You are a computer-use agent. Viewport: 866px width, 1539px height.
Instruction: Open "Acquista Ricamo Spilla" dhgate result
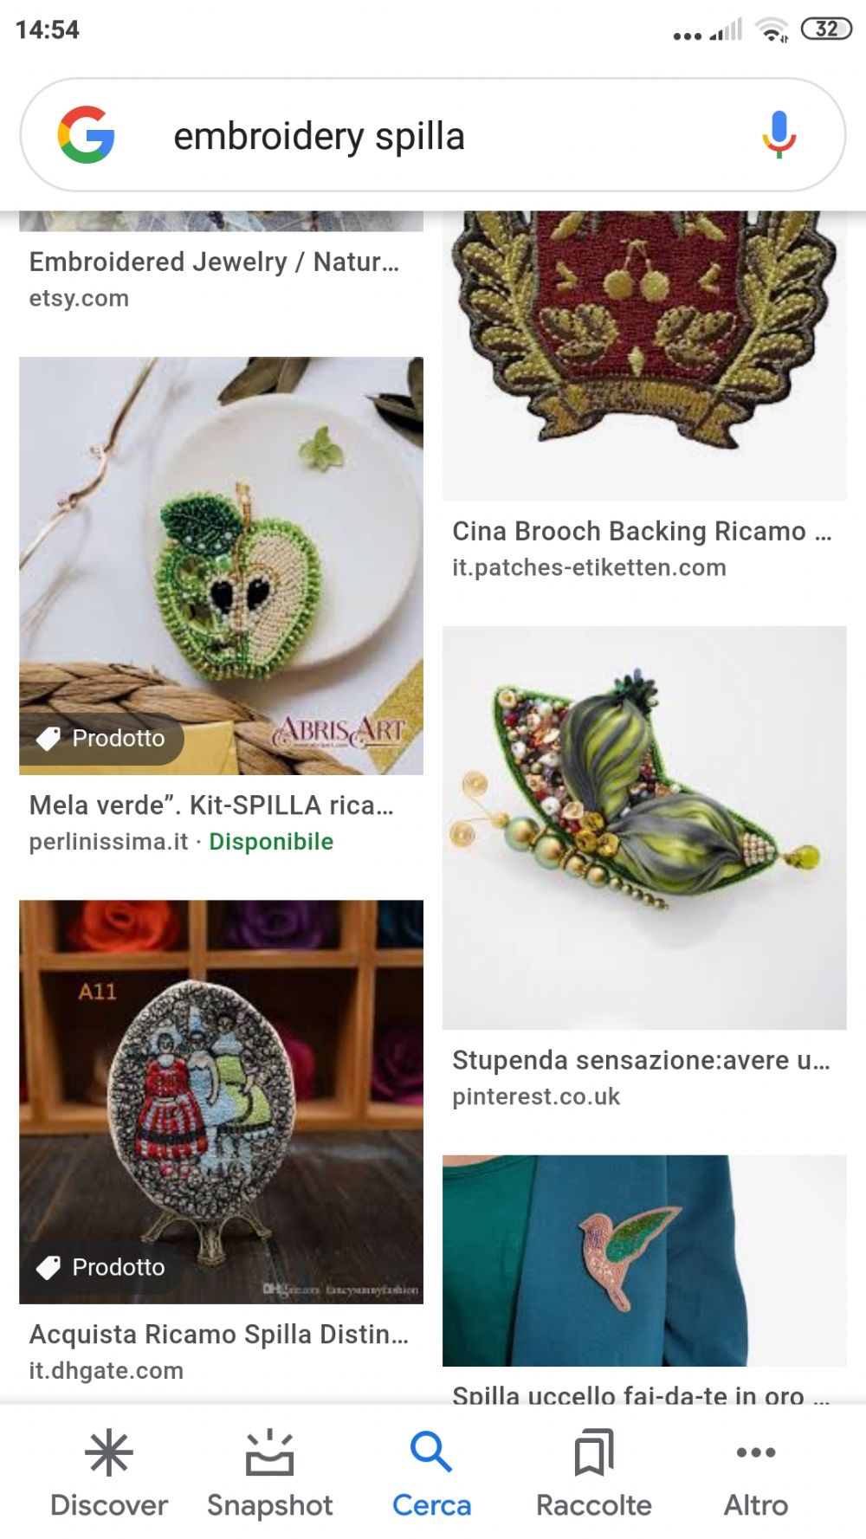coord(218,1335)
